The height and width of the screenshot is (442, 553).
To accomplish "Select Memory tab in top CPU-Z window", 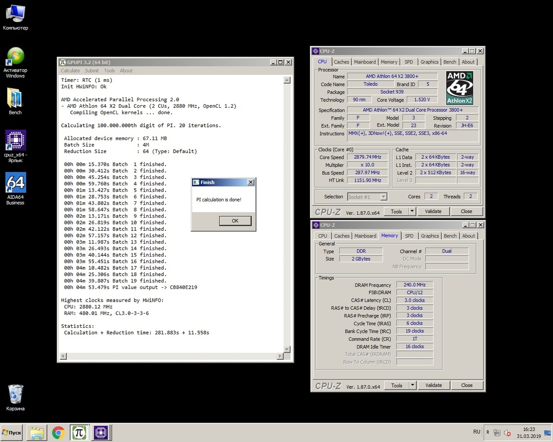I will [389, 62].
